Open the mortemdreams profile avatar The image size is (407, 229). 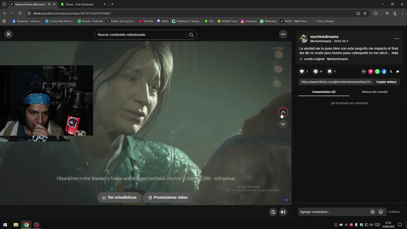(x=303, y=39)
